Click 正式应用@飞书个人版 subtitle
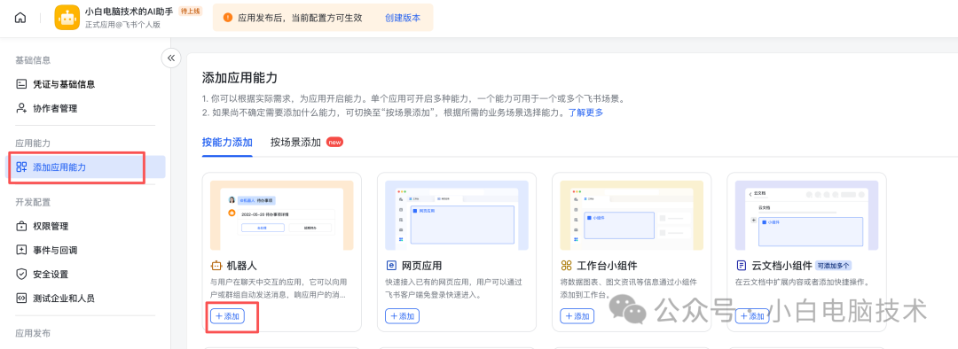 click(x=122, y=25)
